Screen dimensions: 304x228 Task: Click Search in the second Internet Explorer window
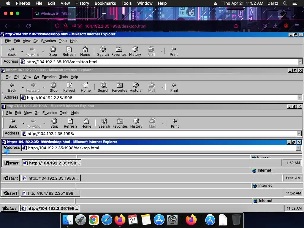tap(104, 88)
